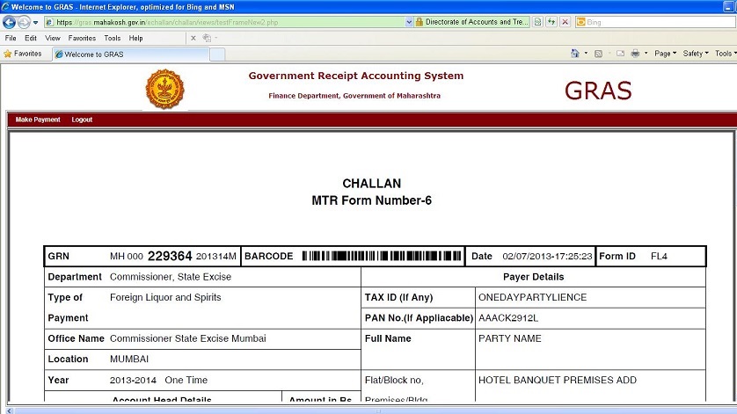Stop loading with the red X
This screenshot has height=414, width=737.
click(566, 22)
